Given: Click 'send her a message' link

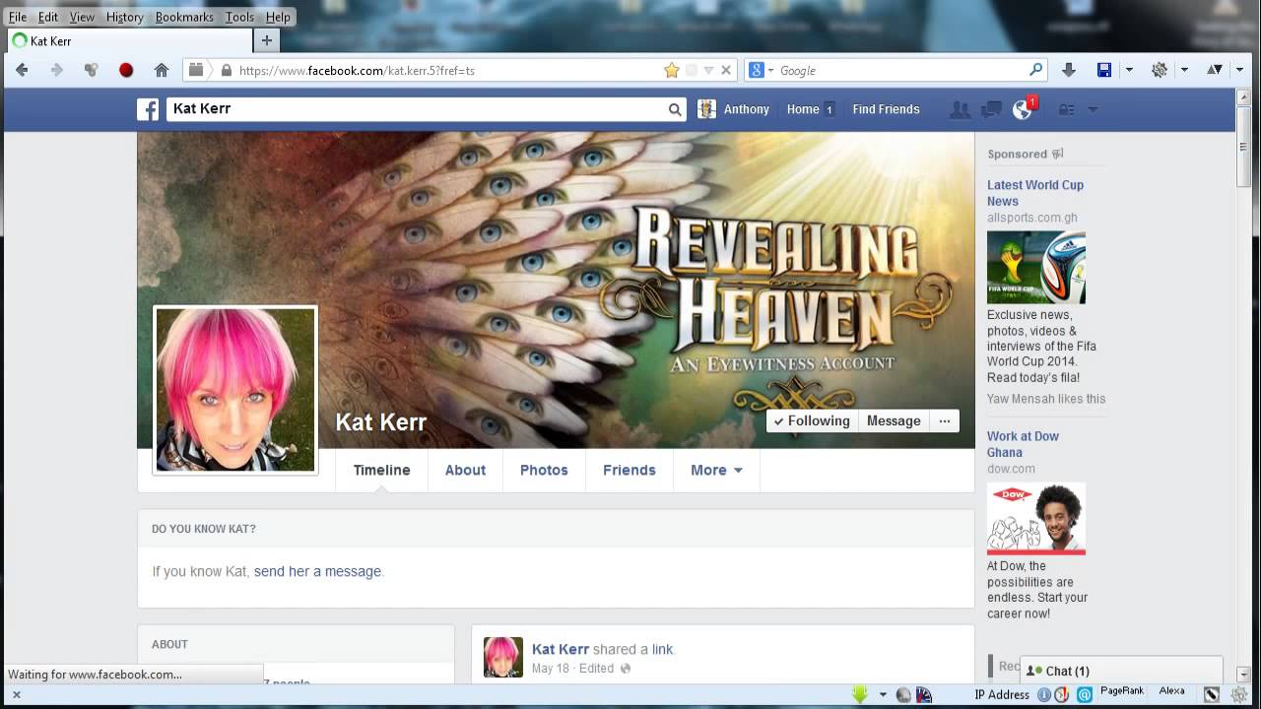Looking at the screenshot, I should click(317, 571).
